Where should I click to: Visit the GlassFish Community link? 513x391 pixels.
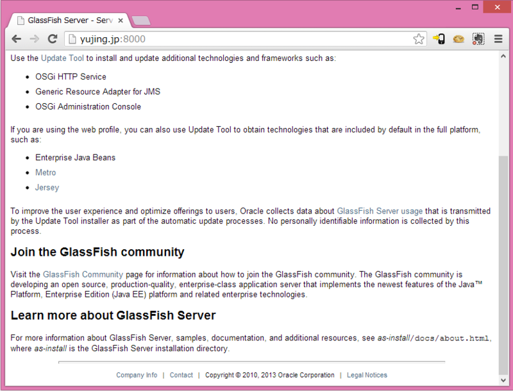click(x=83, y=274)
